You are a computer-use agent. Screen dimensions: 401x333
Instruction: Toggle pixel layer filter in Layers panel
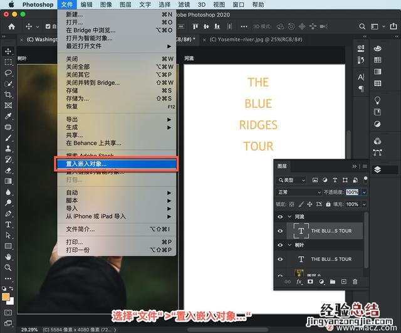tap(315, 180)
